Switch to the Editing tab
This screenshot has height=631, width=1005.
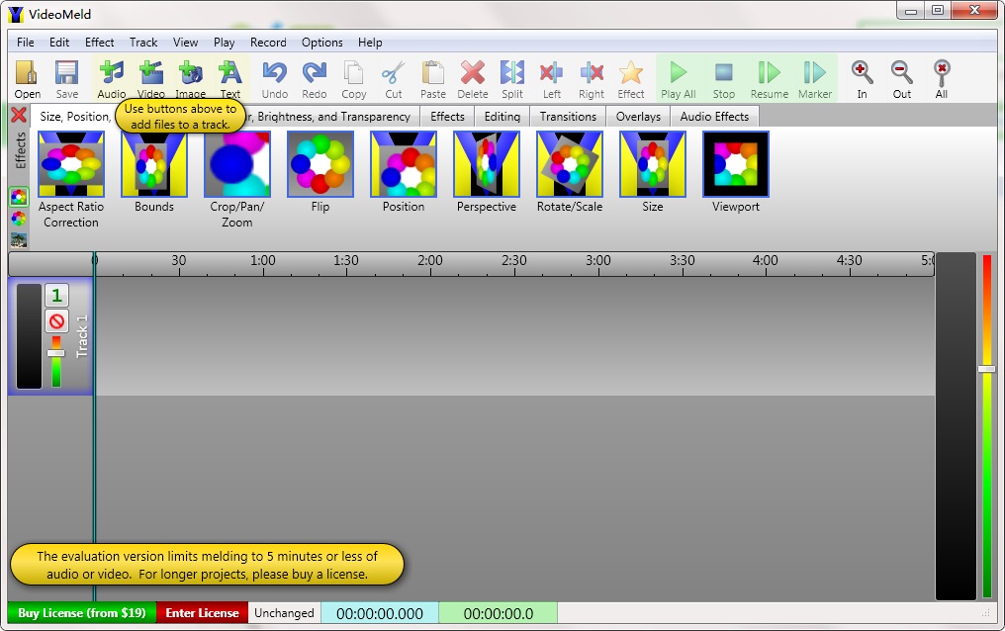(502, 117)
